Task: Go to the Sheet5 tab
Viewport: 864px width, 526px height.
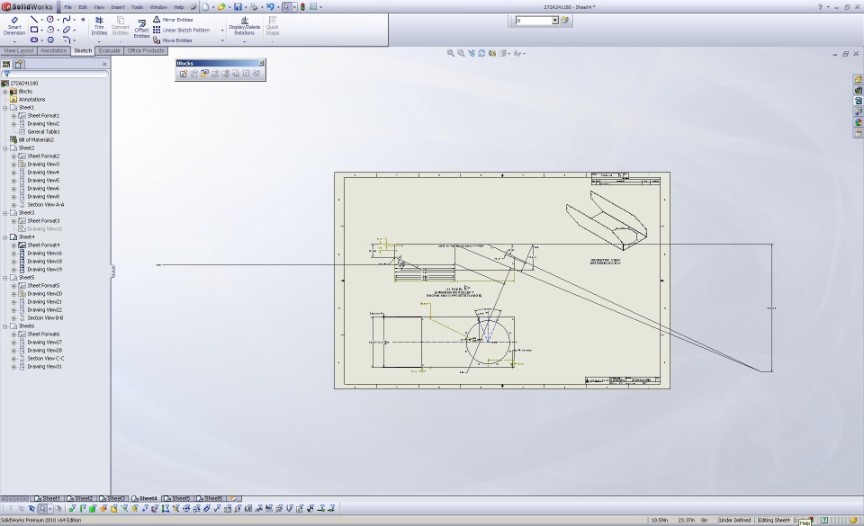Action: [177, 498]
